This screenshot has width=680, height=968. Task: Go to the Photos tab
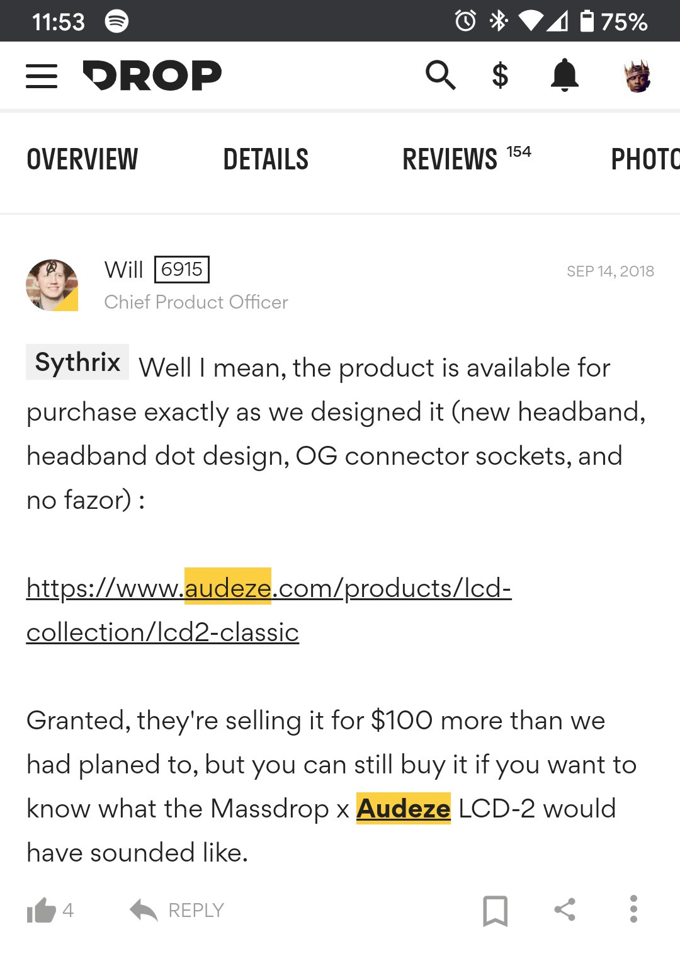[x=645, y=159]
